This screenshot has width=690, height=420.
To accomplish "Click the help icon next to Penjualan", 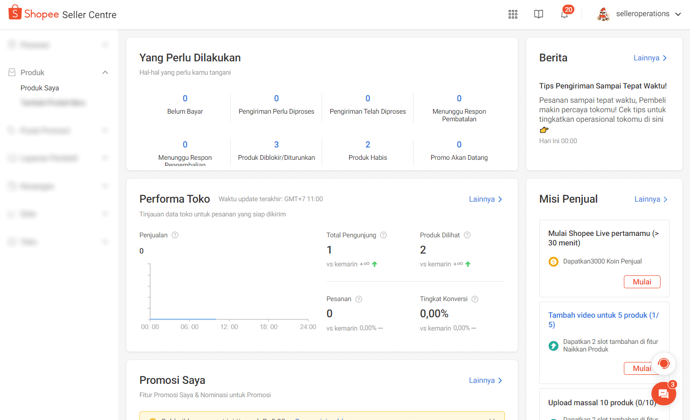I will [175, 235].
